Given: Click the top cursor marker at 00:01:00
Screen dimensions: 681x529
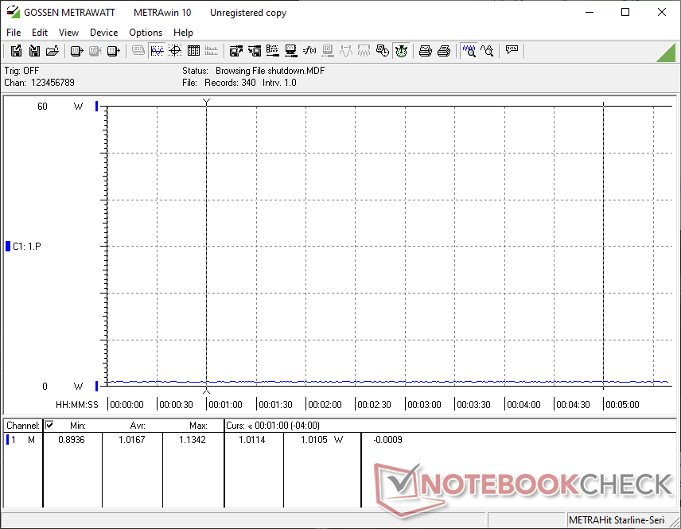Looking at the screenshot, I should (x=207, y=102).
